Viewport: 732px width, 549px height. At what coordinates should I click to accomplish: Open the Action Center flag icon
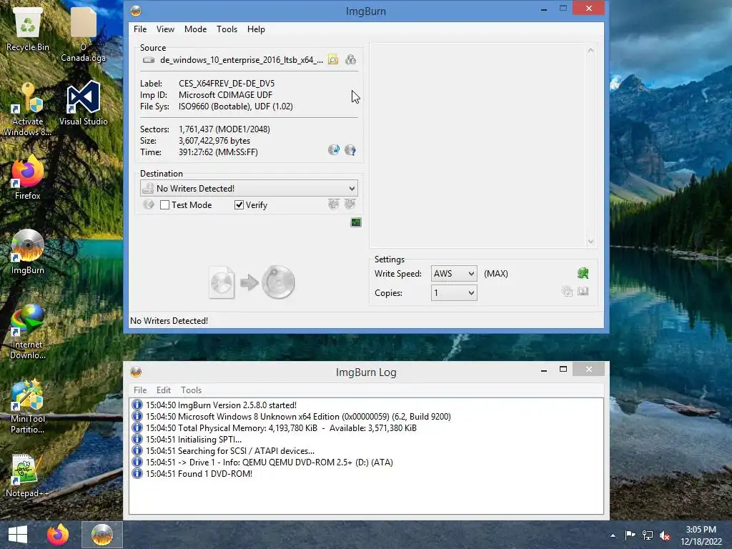(x=630, y=535)
